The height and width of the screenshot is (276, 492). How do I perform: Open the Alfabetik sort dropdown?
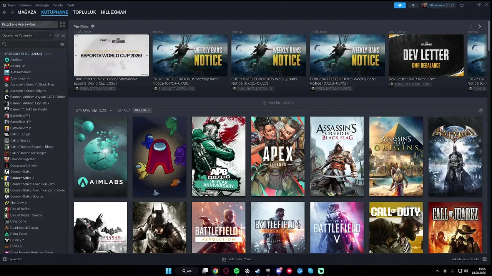click(142, 110)
